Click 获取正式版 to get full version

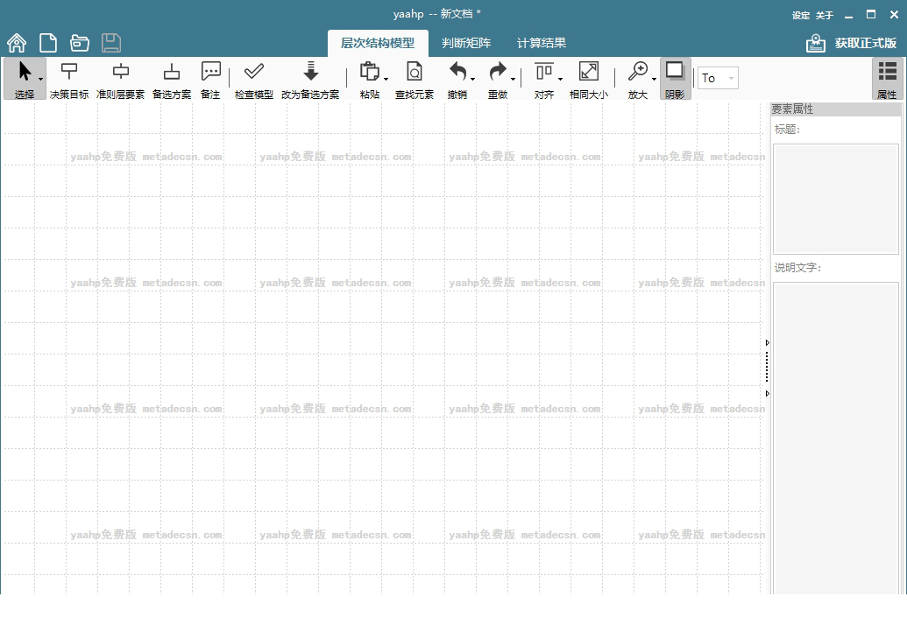852,43
